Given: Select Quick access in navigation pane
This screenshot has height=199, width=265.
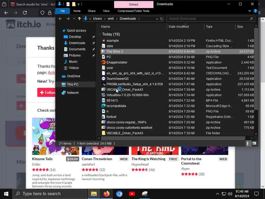Looking at the screenshot, I should coord(76,31).
